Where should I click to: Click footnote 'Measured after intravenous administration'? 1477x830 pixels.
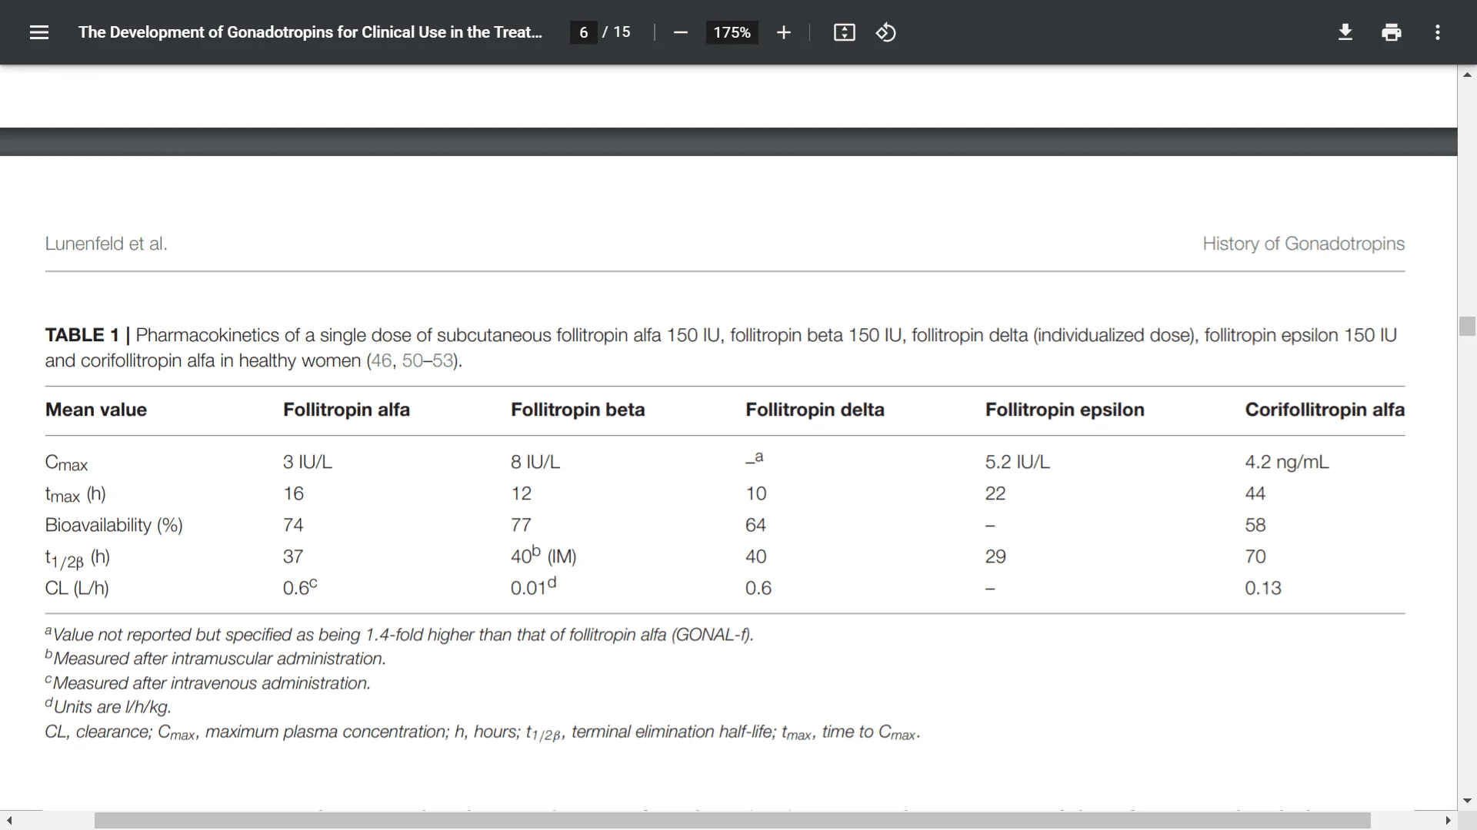tap(208, 683)
